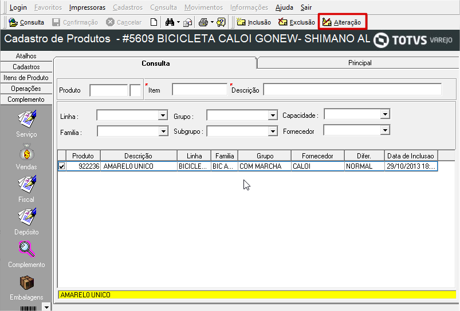Switch to the Principal tab
The height and width of the screenshot is (311, 460).
coord(360,63)
